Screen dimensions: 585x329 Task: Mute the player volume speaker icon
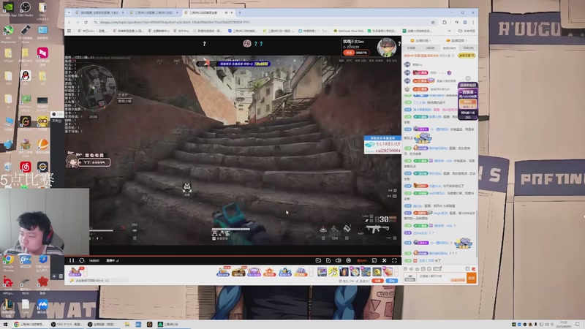(338, 260)
